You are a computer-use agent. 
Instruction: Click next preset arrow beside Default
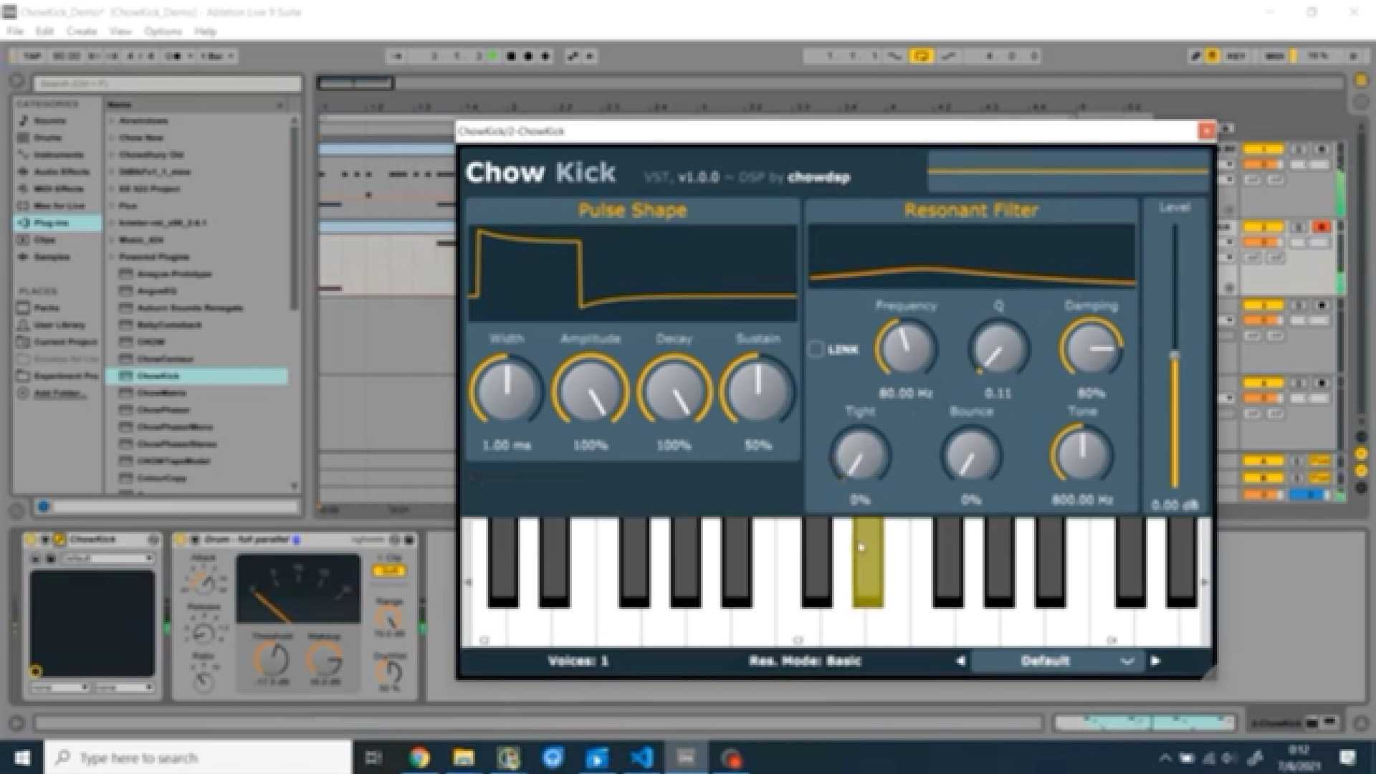[x=1155, y=661]
